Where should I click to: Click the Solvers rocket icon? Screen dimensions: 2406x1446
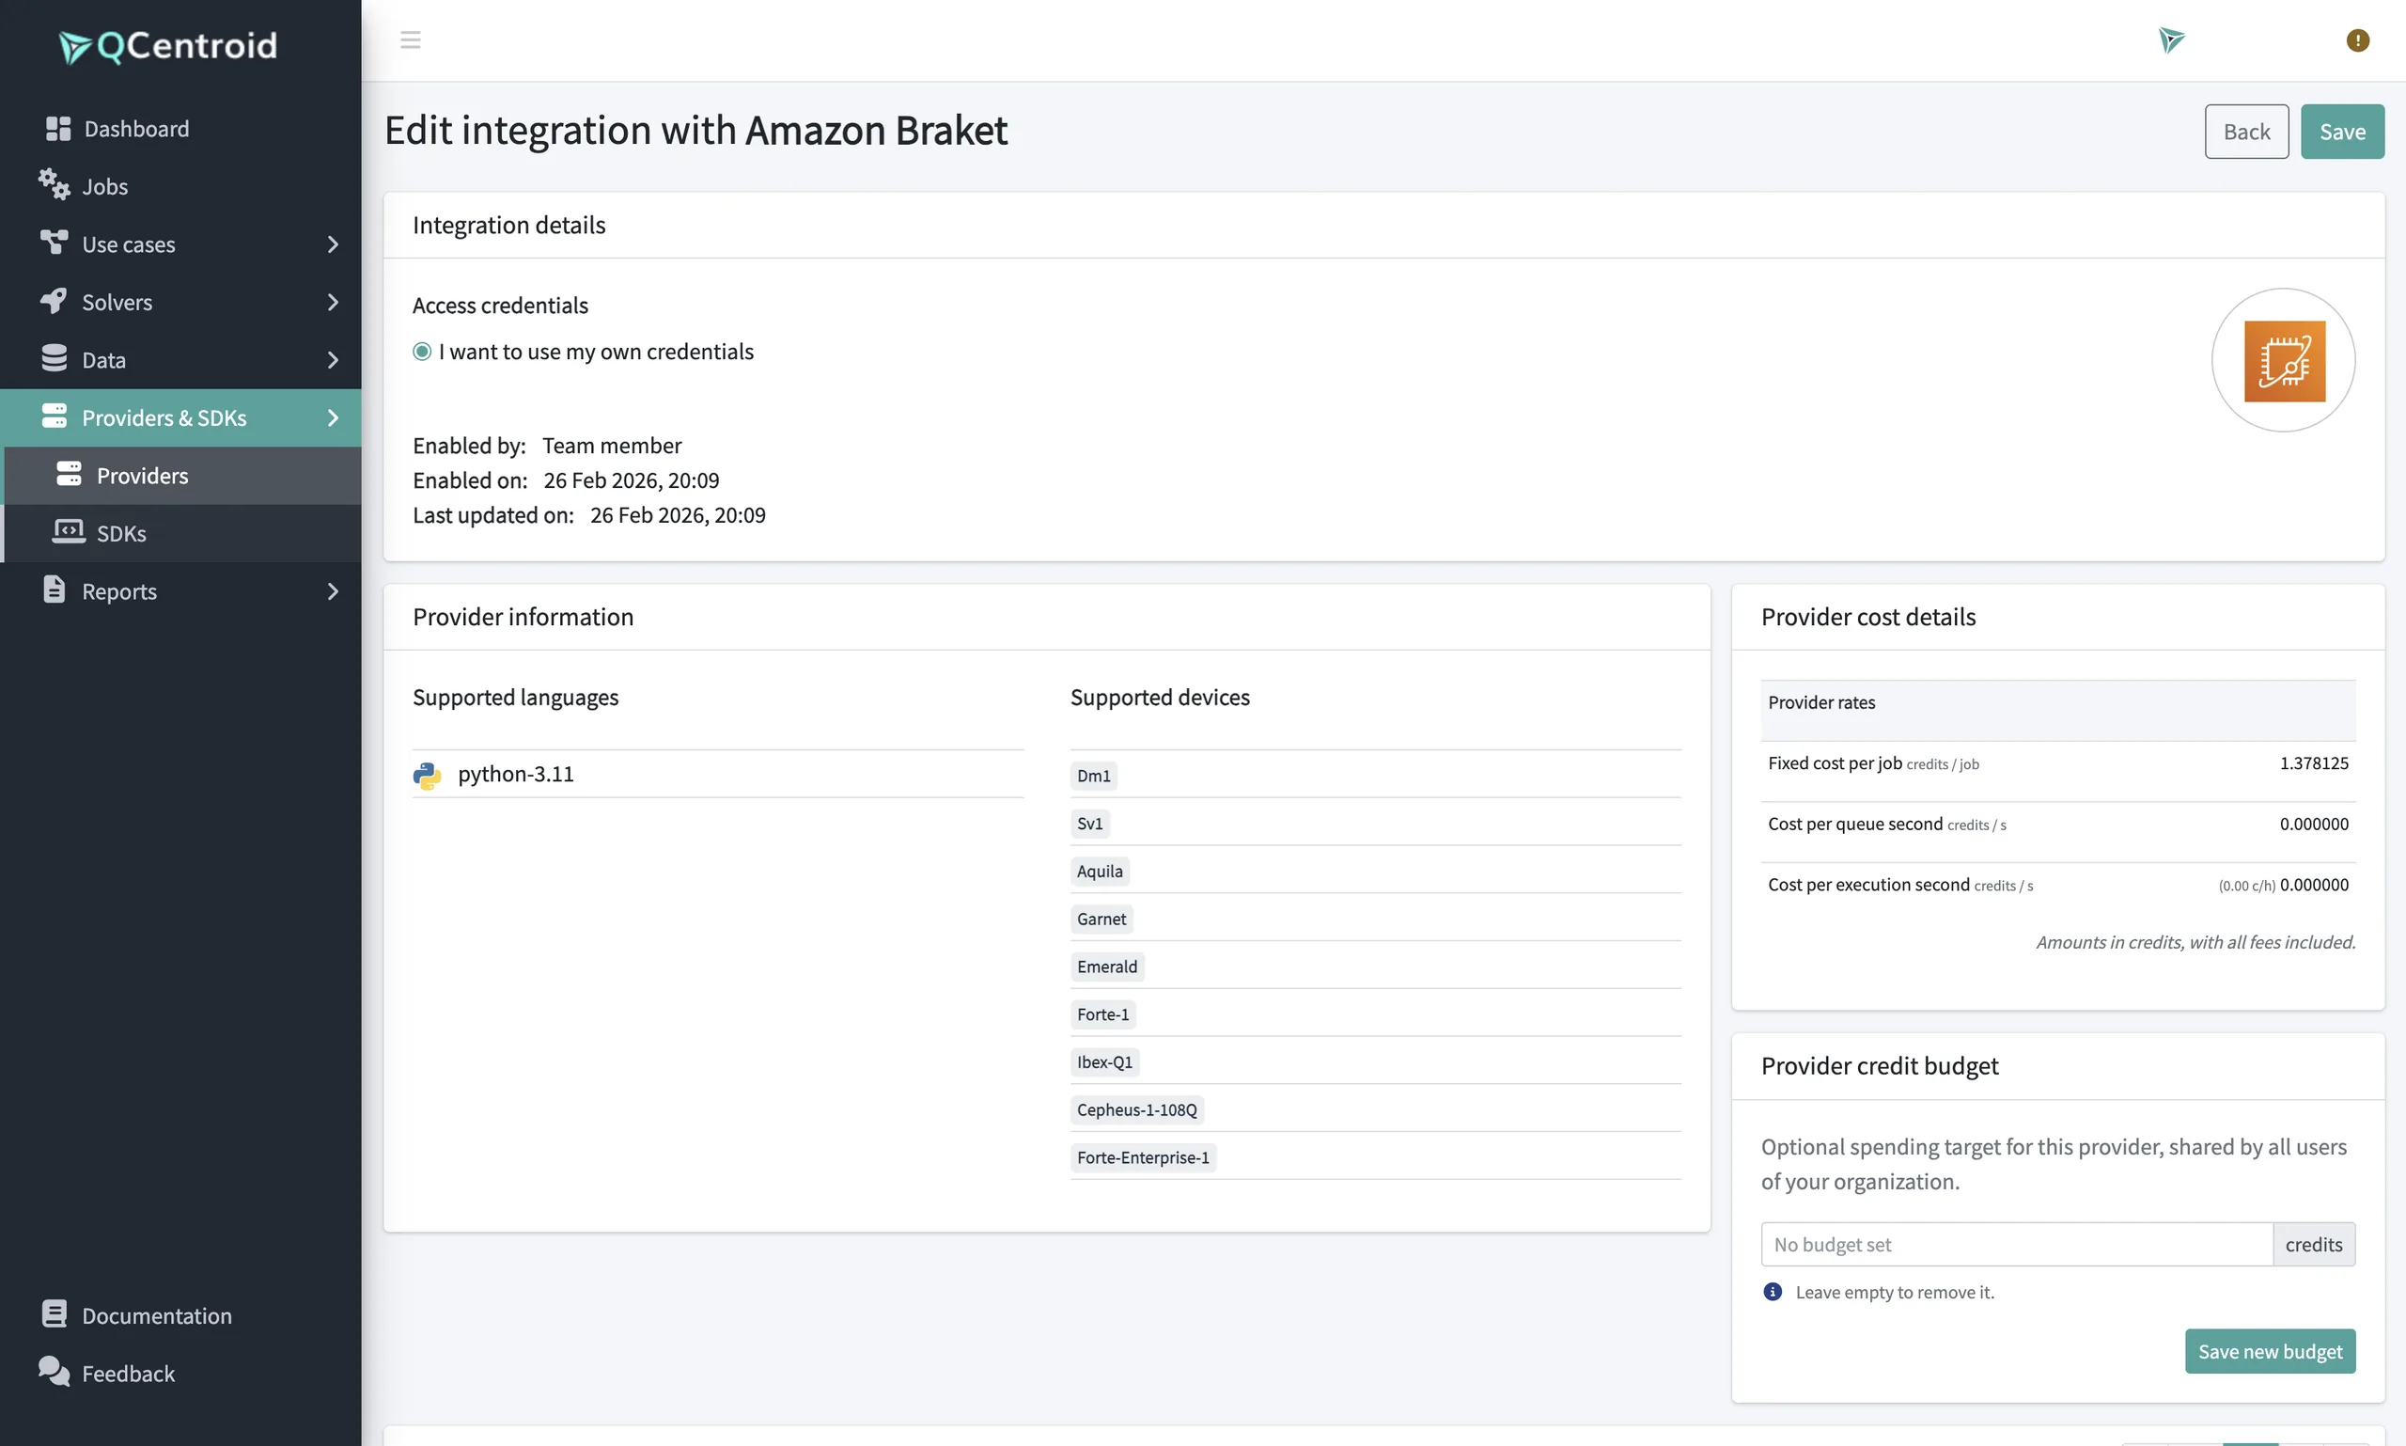55,300
